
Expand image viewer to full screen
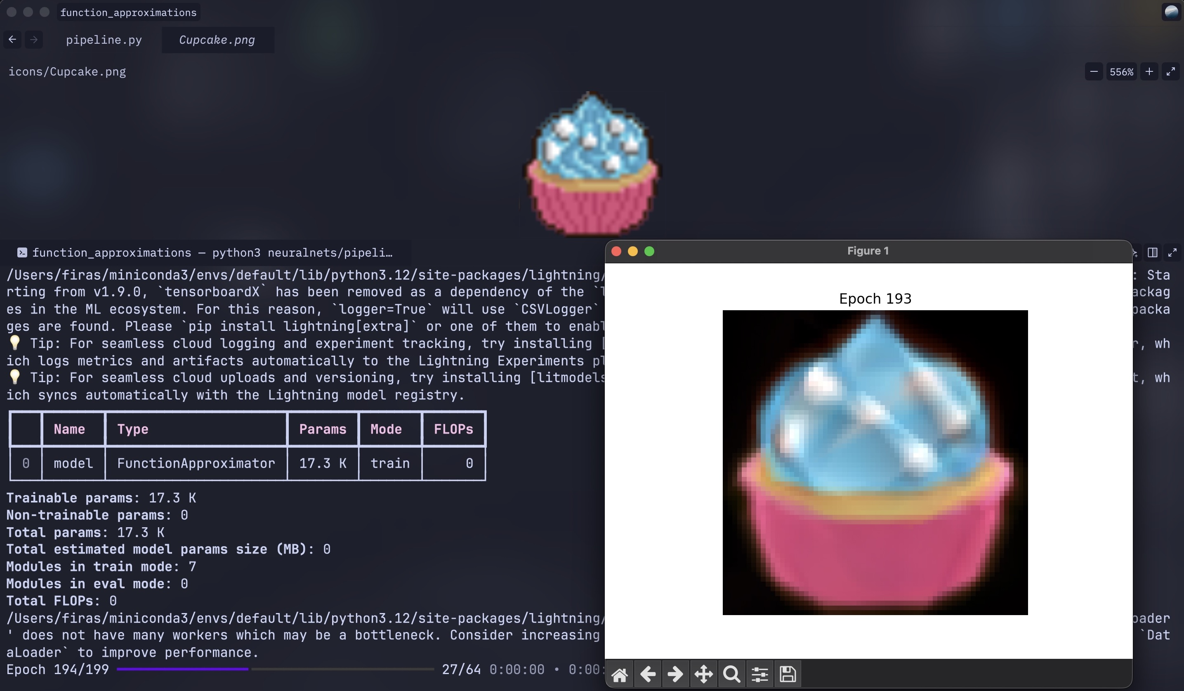pos(1170,72)
